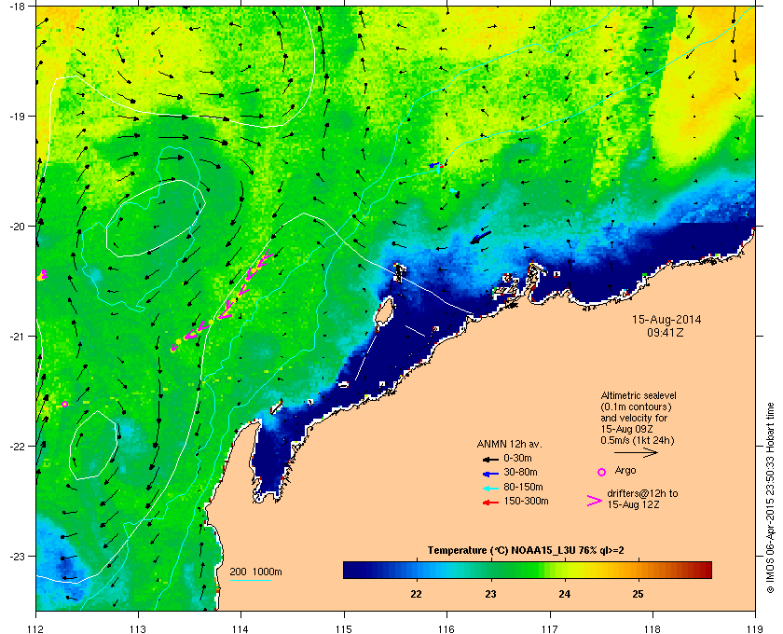Viewport: 783px width, 634px height.
Task: Click the longitude axis label 112
Action: click(36, 629)
